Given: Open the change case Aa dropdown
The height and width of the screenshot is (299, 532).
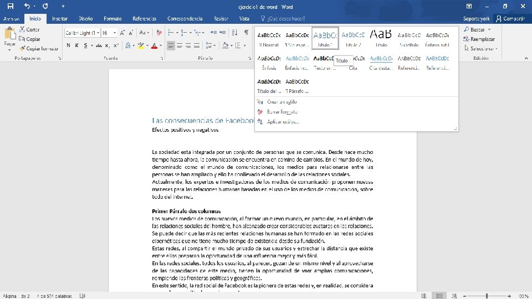Looking at the screenshot, I should 144,33.
